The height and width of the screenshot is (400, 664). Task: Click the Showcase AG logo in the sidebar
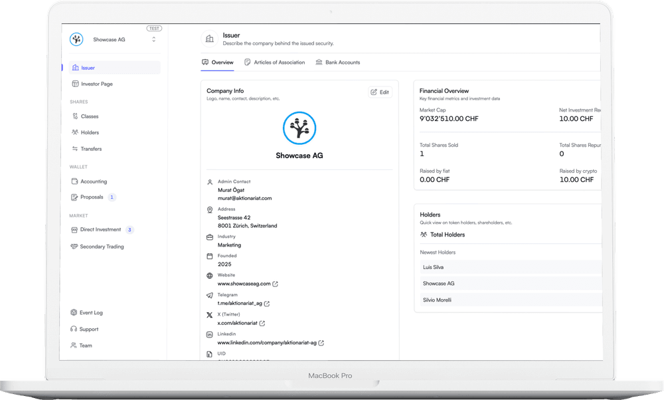point(76,39)
